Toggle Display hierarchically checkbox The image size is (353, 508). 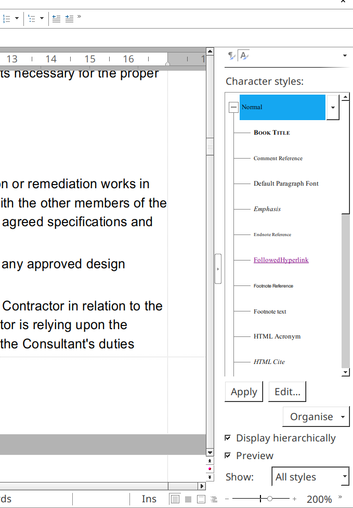pos(228,438)
